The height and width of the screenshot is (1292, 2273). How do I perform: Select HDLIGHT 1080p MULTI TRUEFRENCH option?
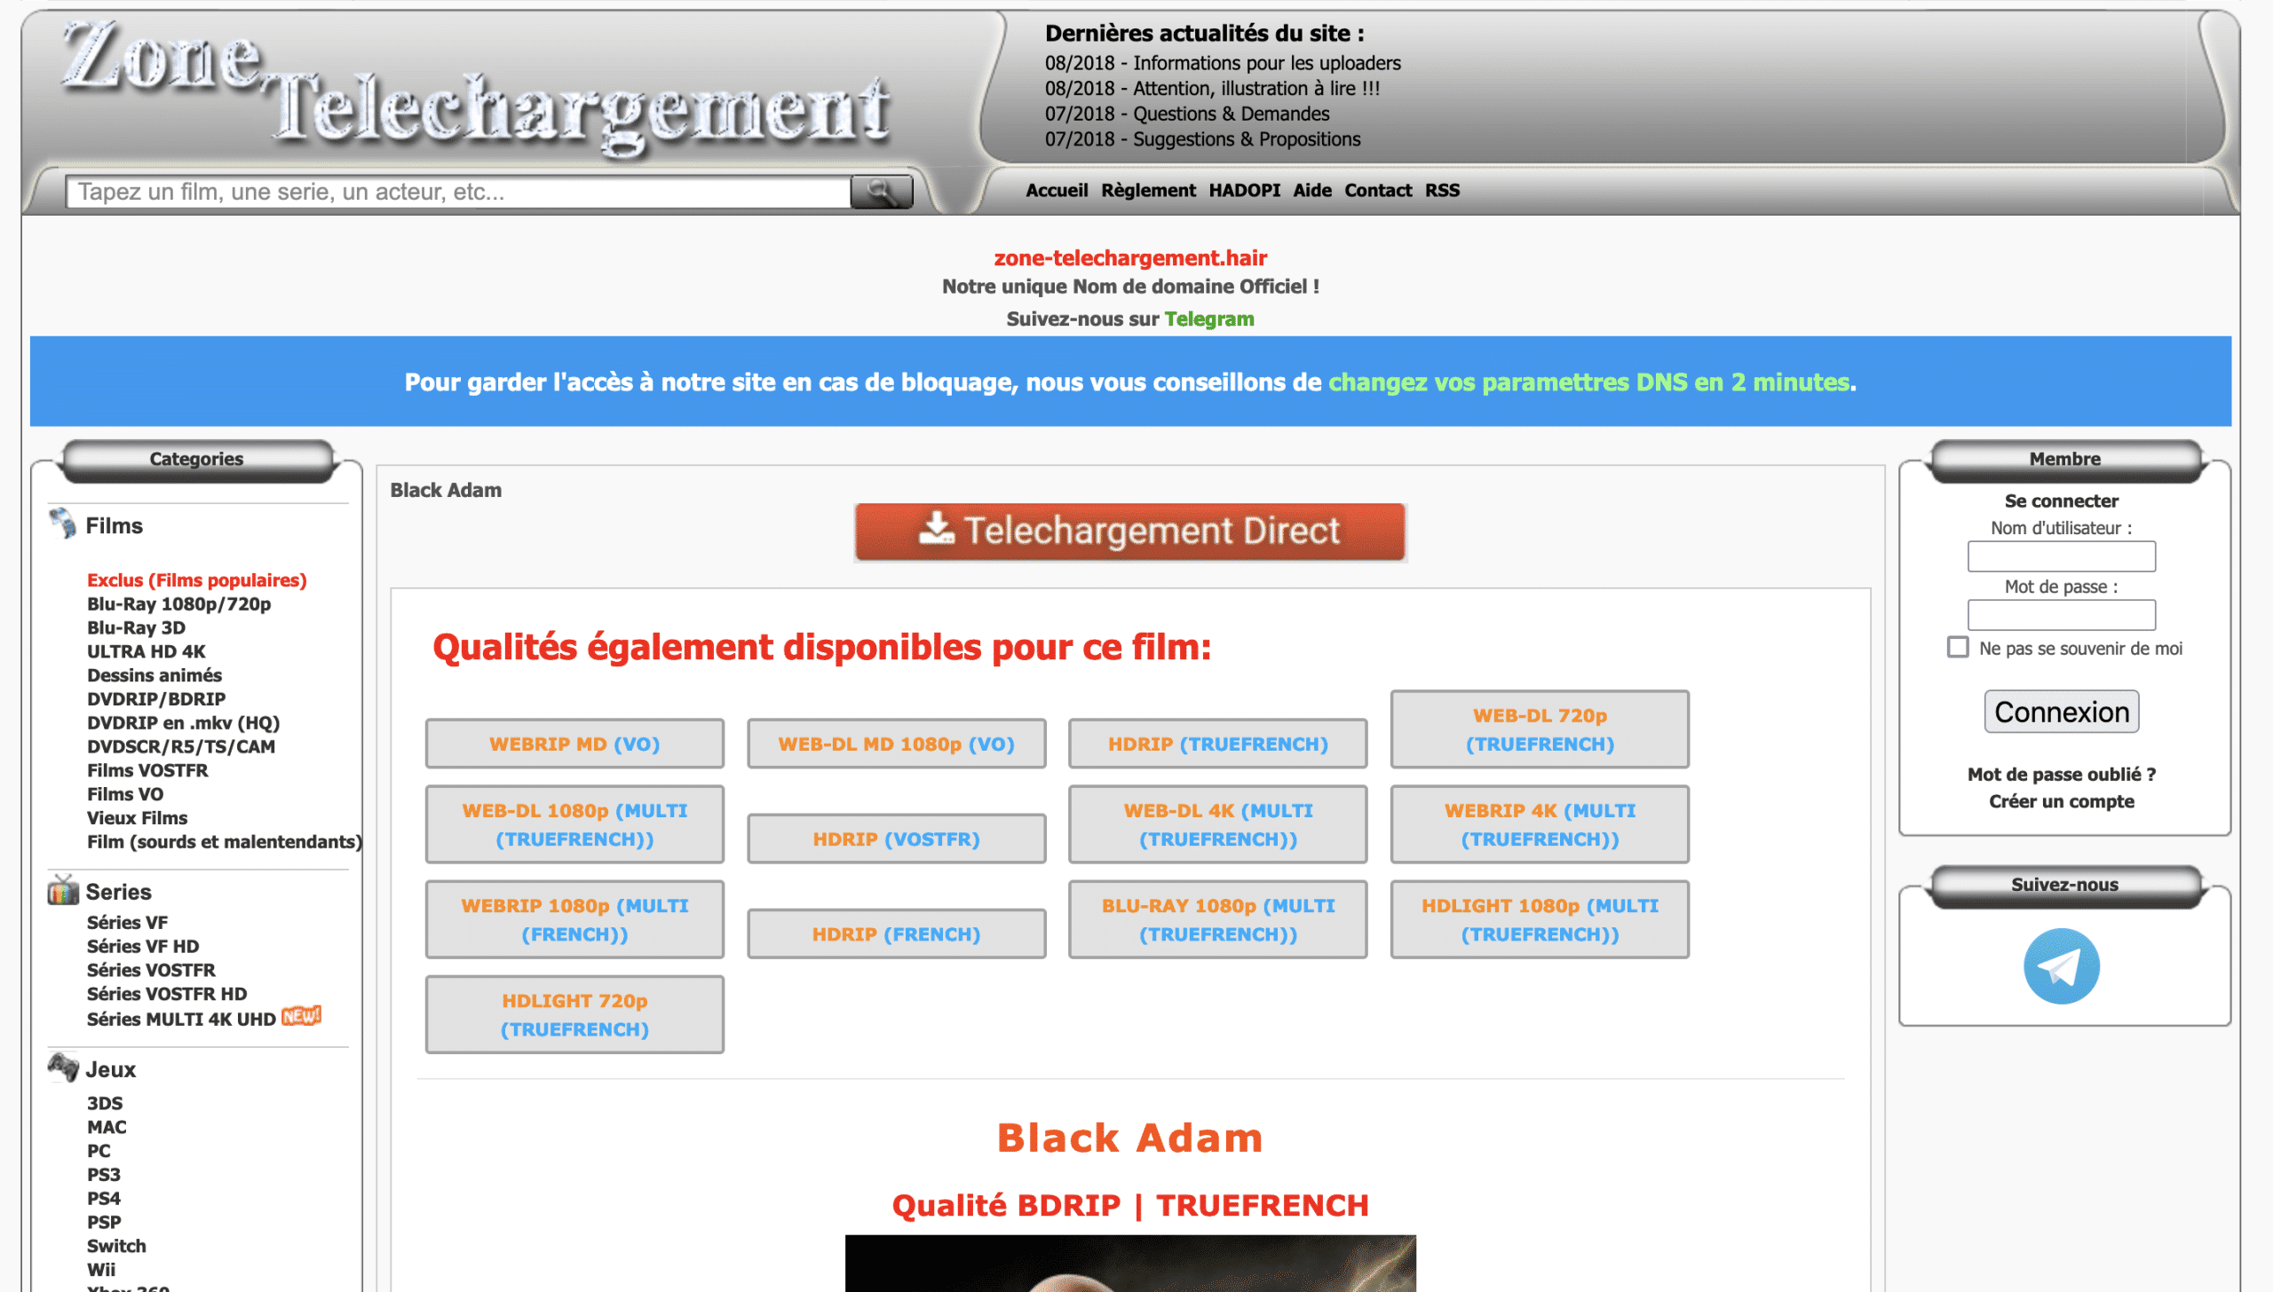[1538, 918]
